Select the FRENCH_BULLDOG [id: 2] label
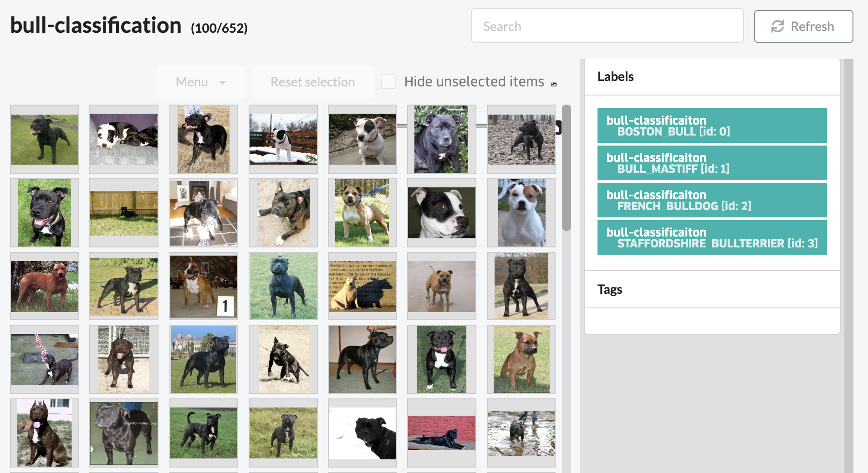The height and width of the screenshot is (473, 868). (712, 200)
